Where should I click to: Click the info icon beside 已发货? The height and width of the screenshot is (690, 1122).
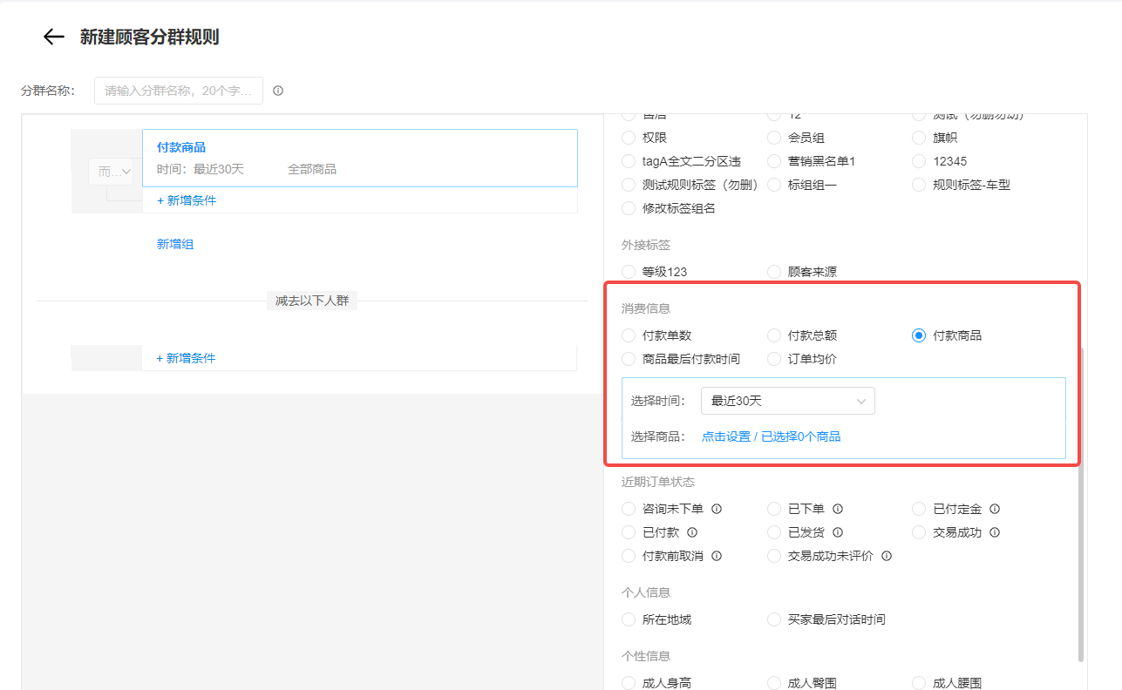coord(838,532)
